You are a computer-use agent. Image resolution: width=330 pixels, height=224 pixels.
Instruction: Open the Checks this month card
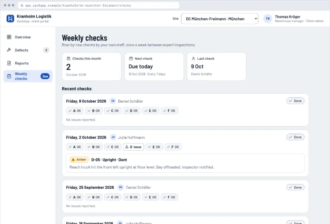[91, 66]
